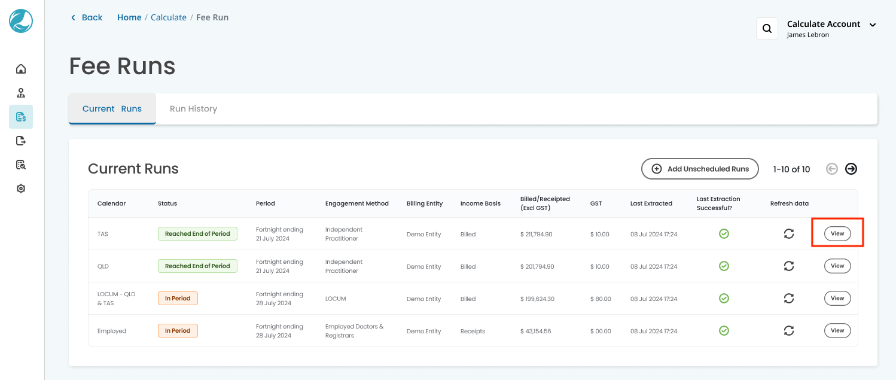Click the Last Extracted column header

pos(651,203)
